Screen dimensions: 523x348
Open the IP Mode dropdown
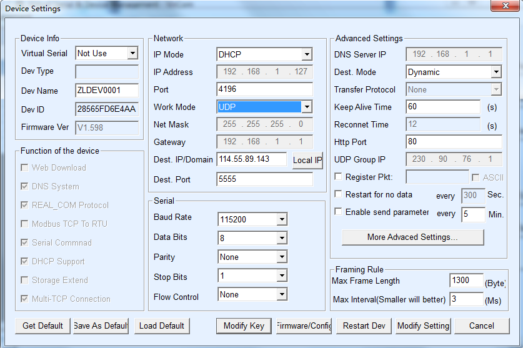coord(306,54)
